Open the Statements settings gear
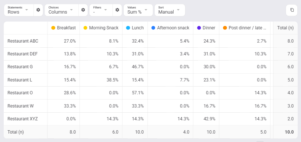 click(38, 10)
